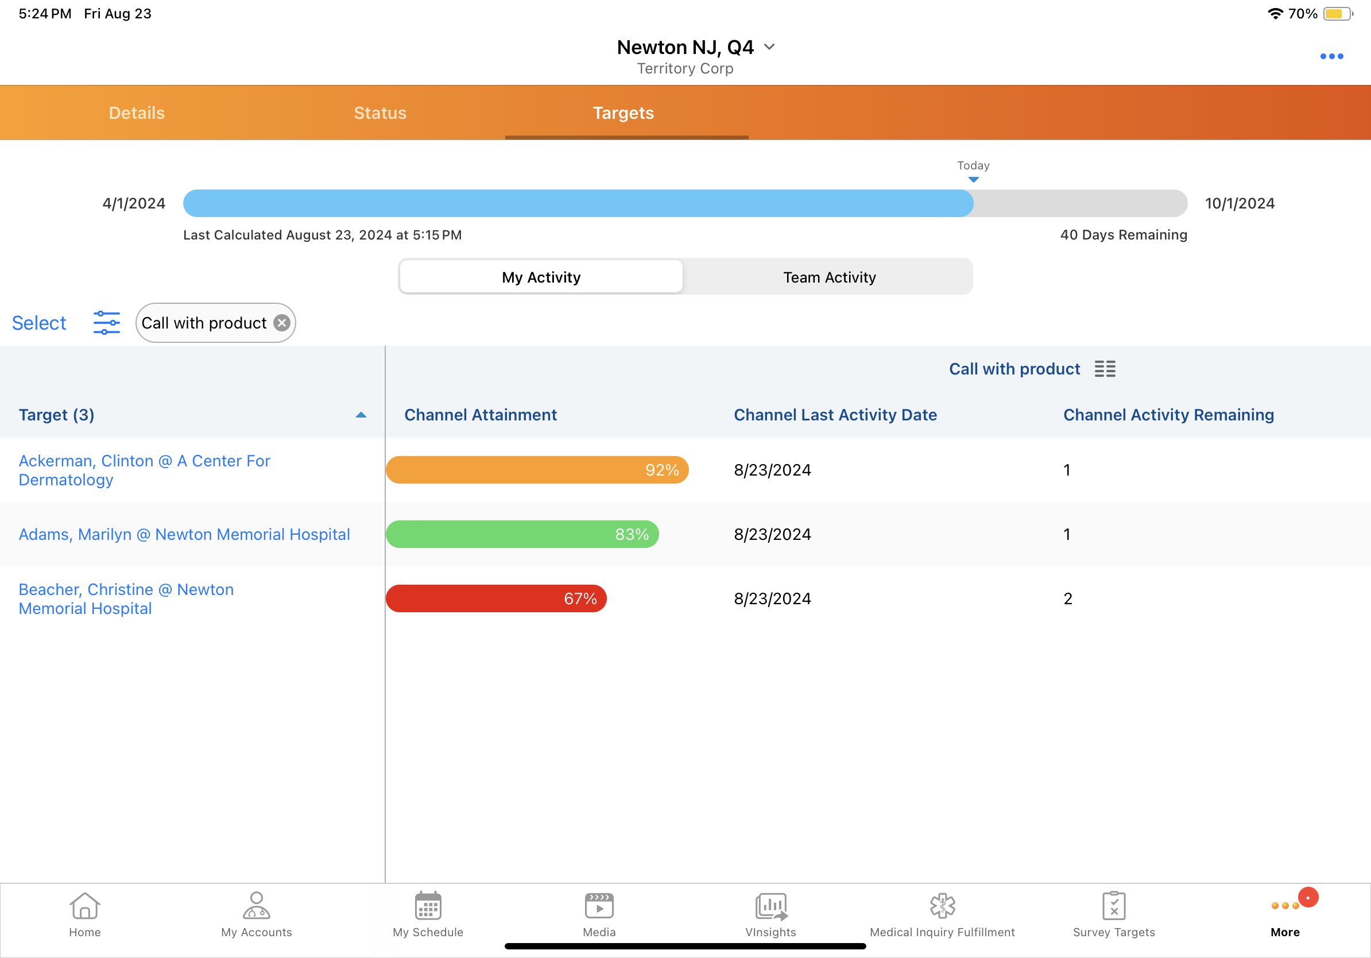Open My Accounts from bottom bar
1371x958 pixels.
coord(256,907)
